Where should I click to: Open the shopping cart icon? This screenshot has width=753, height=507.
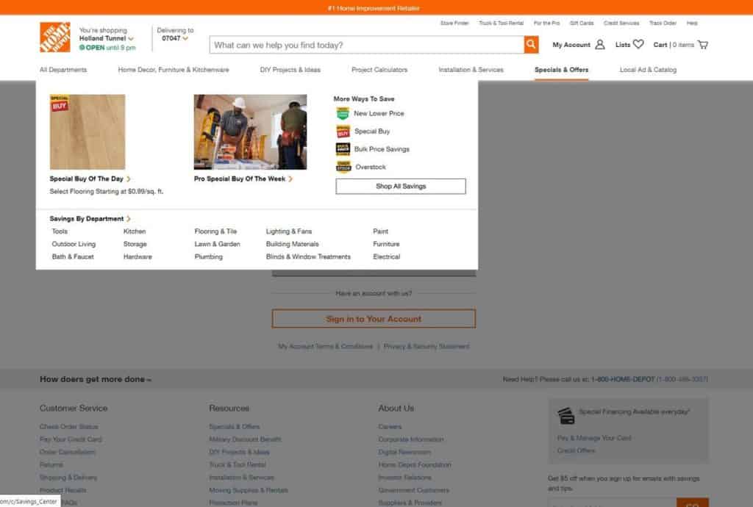point(703,45)
